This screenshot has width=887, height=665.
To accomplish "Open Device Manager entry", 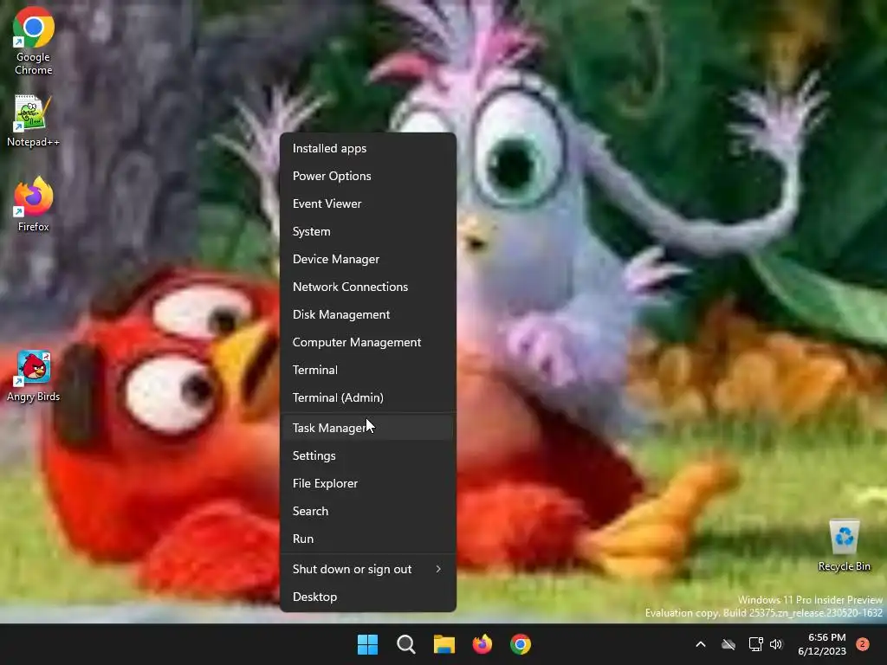I will [367, 259].
